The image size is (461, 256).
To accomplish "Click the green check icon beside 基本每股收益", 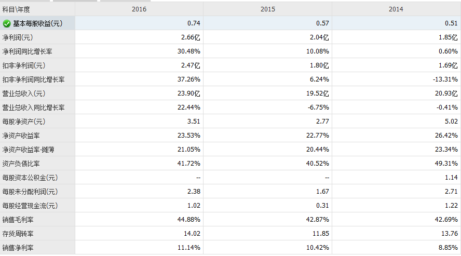I will 7,23.
